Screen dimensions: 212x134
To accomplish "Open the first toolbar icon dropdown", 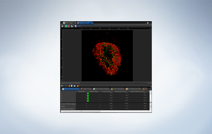I will (63, 26).
